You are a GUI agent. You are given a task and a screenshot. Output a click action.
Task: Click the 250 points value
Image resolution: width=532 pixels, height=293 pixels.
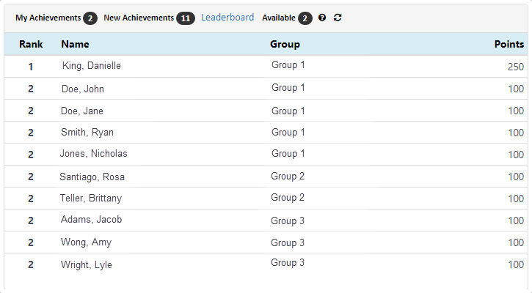click(x=516, y=67)
